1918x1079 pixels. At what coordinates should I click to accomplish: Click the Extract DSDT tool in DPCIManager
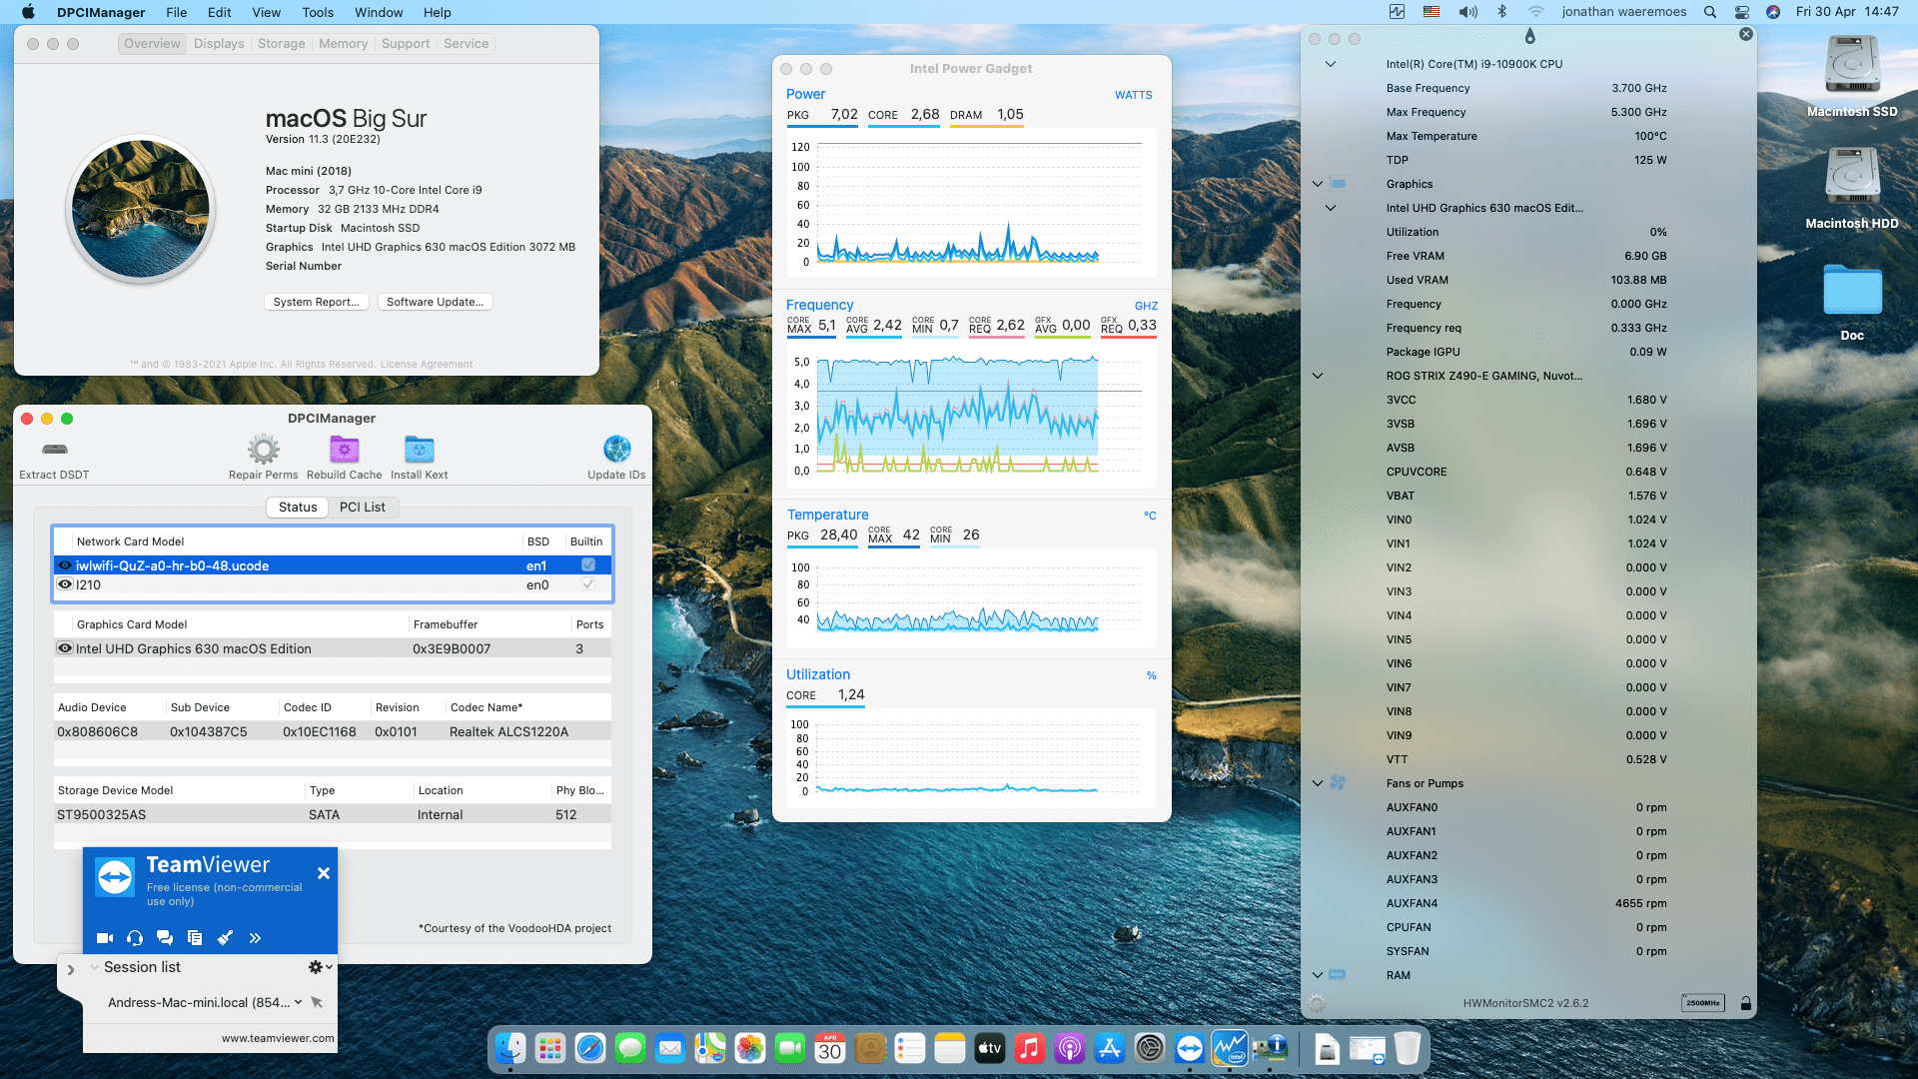55,458
